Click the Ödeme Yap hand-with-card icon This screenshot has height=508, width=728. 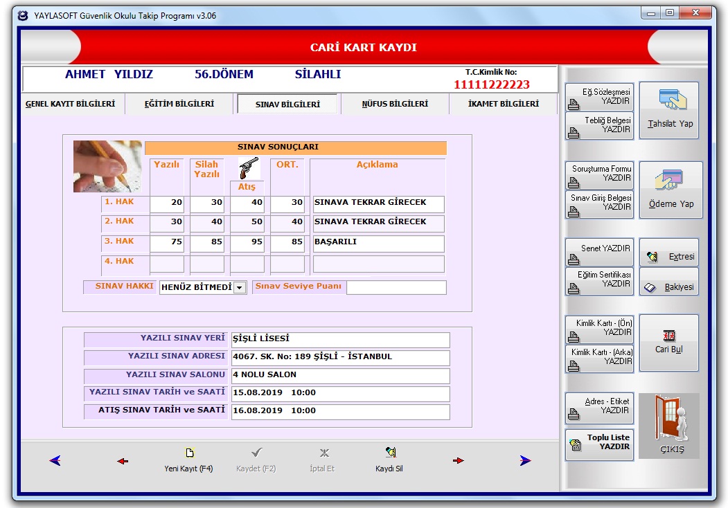point(668,180)
